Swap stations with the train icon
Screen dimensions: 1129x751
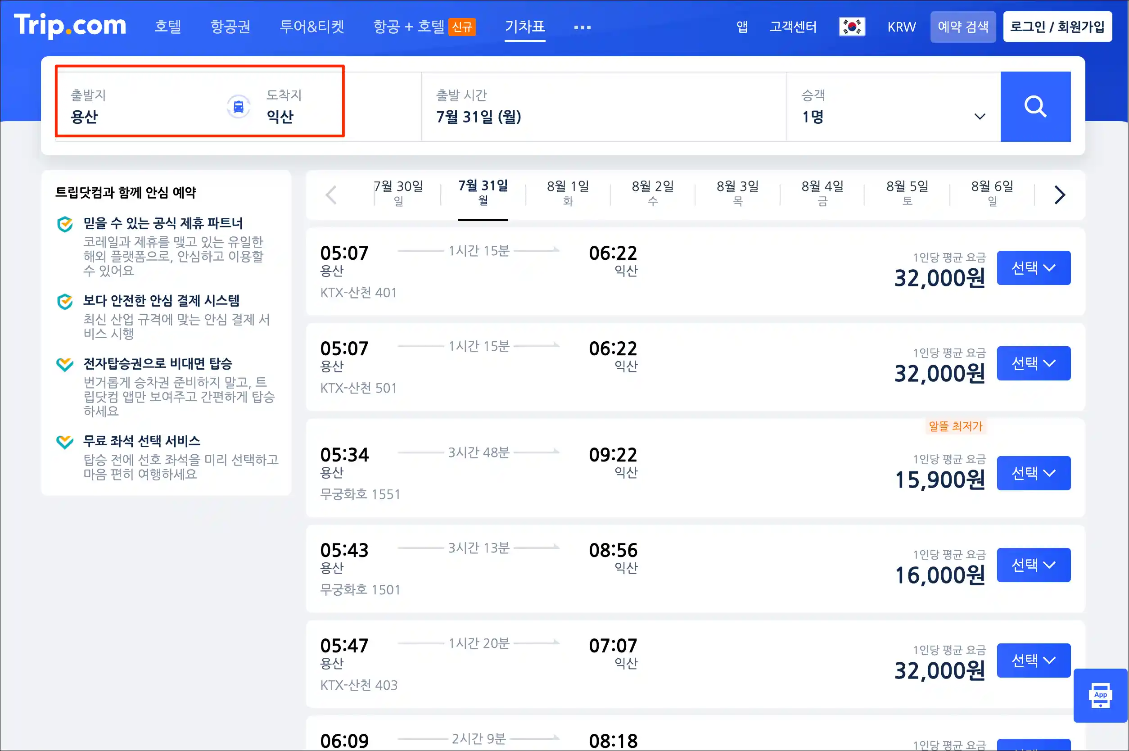(238, 106)
